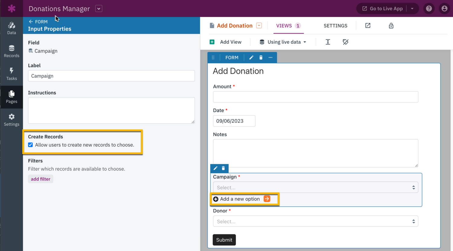Click the help question mark icon
Viewport: 453px width, 251px height.
click(429, 8)
